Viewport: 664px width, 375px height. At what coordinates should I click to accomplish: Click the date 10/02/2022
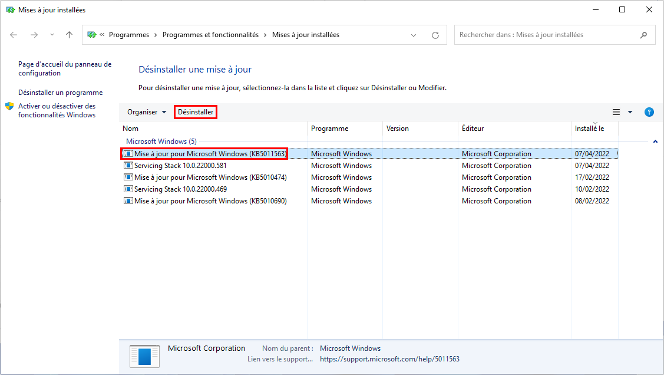pyautogui.click(x=592, y=189)
